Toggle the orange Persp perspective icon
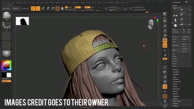Image resolution: width=194 pixels, height=109 pixels. (165, 41)
